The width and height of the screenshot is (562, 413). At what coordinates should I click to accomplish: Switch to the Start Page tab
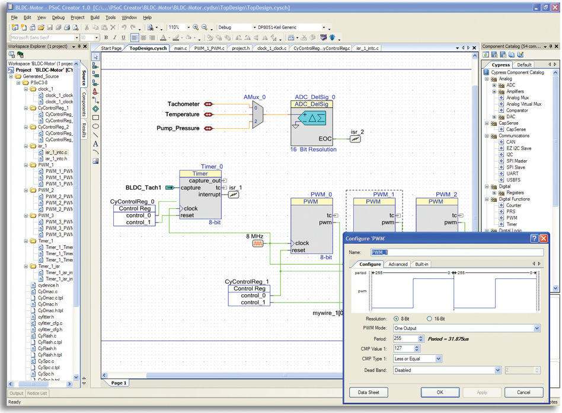(x=111, y=48)
